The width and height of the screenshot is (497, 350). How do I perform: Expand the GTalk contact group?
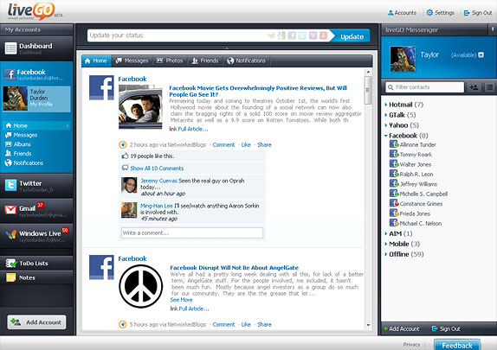pyautogui.click(x=386, y=115)
